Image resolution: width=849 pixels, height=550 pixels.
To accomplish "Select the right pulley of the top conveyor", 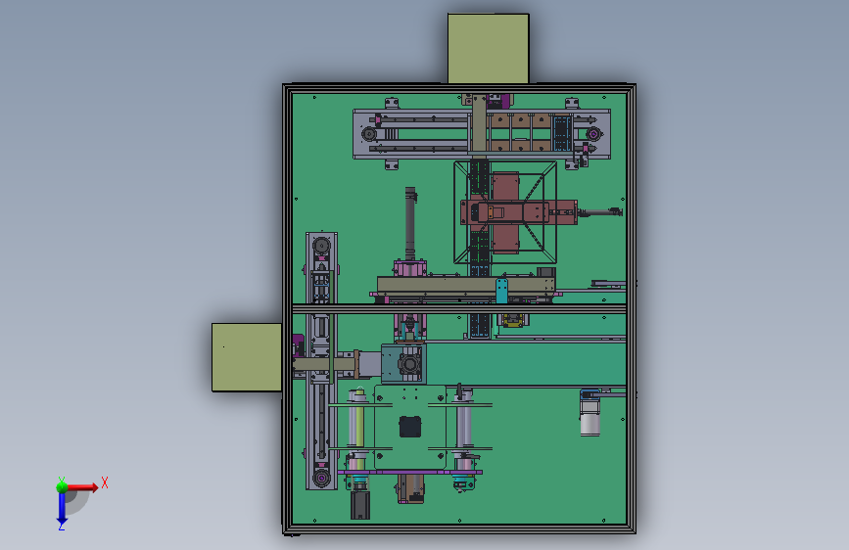I will (593, 133).
